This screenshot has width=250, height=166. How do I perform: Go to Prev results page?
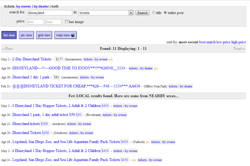(x=7, y=48)
